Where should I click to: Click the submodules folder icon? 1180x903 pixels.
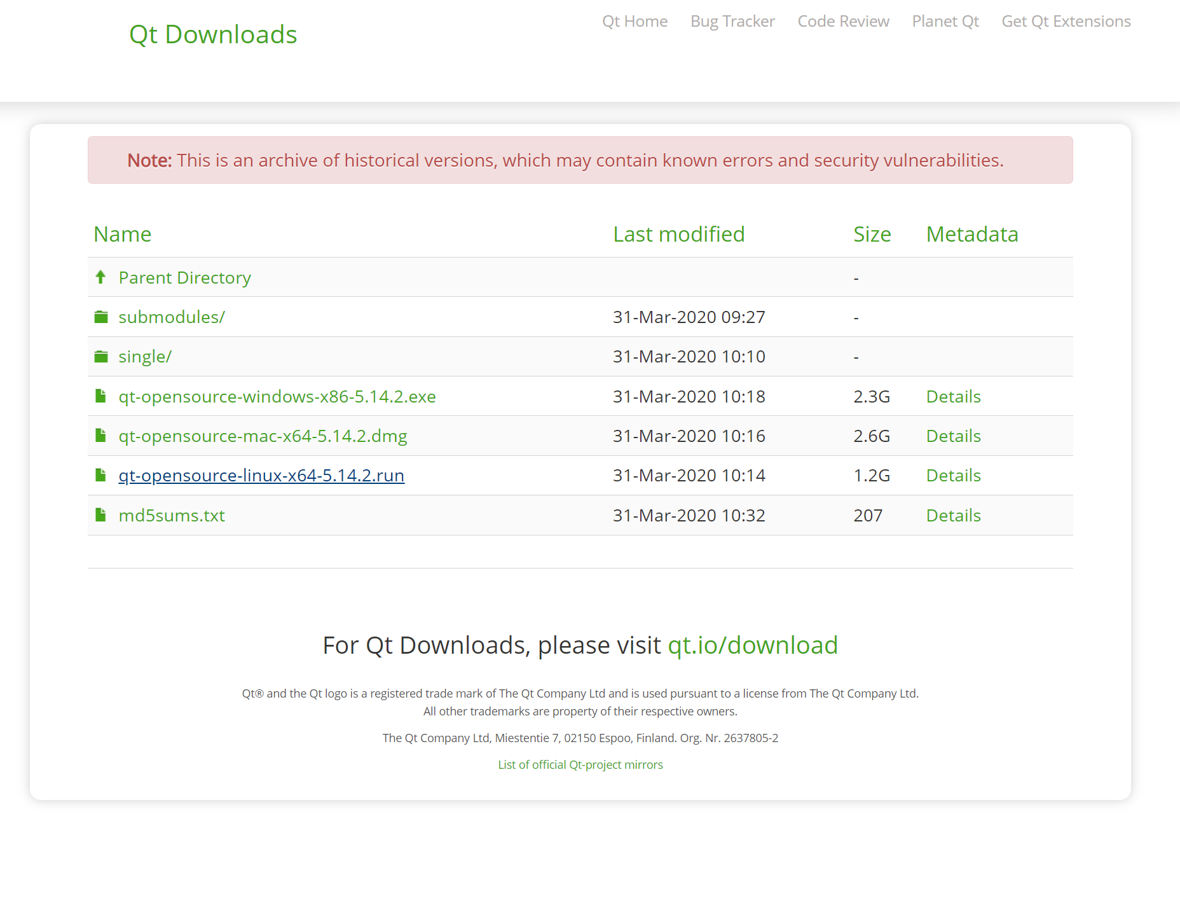tap(101, 317)
